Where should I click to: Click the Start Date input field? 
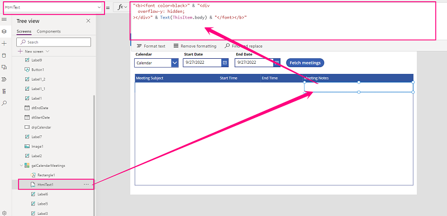click(x=202, y=63)
